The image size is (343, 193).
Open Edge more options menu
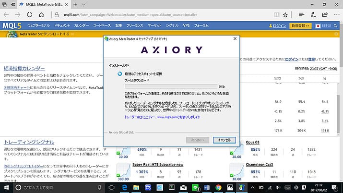337,15
